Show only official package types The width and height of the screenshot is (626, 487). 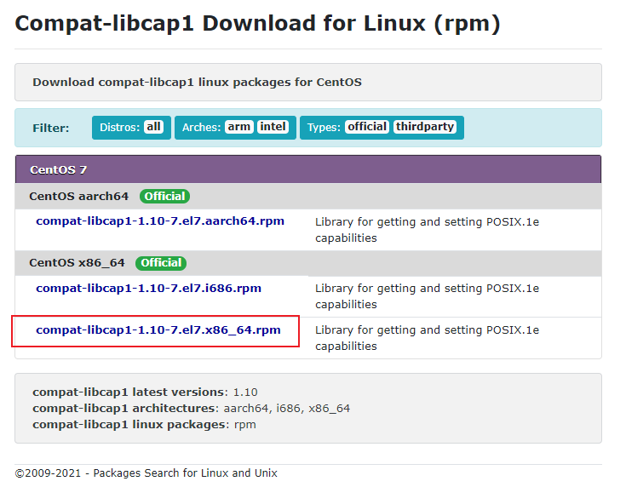click(367, 127)
